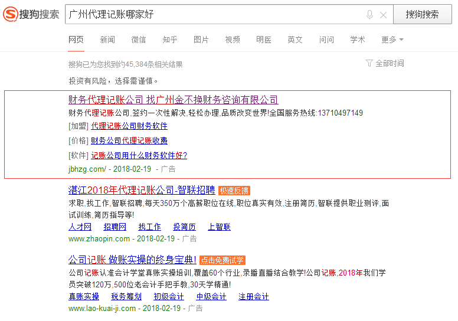Switch to the 微信 tab
Image resolution: width=458 pixels, height=321 pixels.
coord(139,40)
